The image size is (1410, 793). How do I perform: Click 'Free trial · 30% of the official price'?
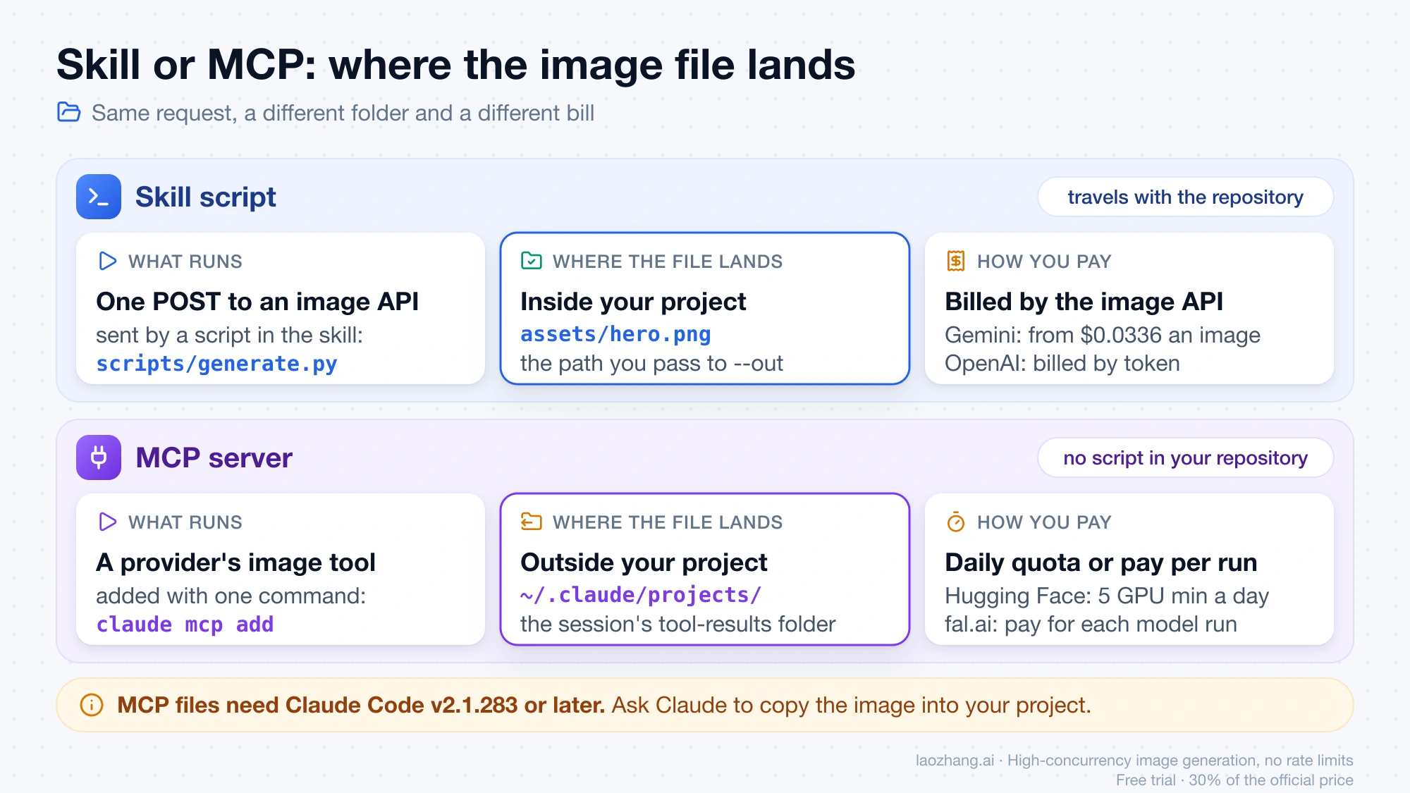[1234, 780]
